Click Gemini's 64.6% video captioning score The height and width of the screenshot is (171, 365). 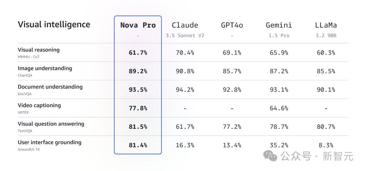tap(279, 108)
